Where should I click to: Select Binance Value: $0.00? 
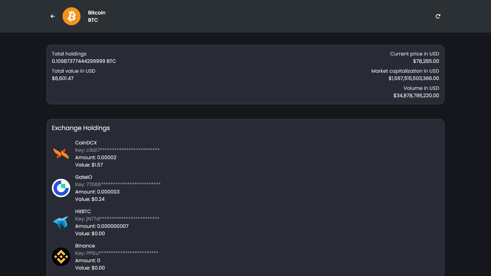(x=90, y=268)
